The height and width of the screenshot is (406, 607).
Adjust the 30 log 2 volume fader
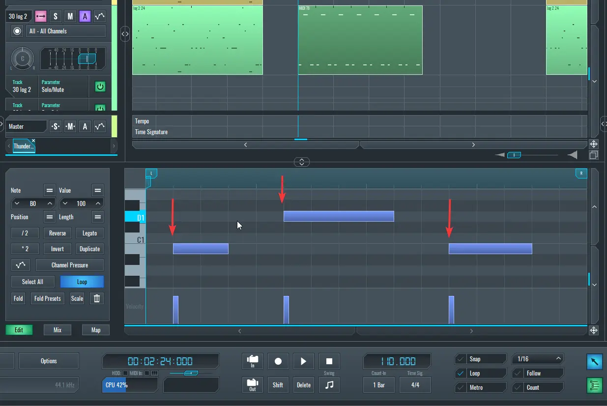(87, 59)
